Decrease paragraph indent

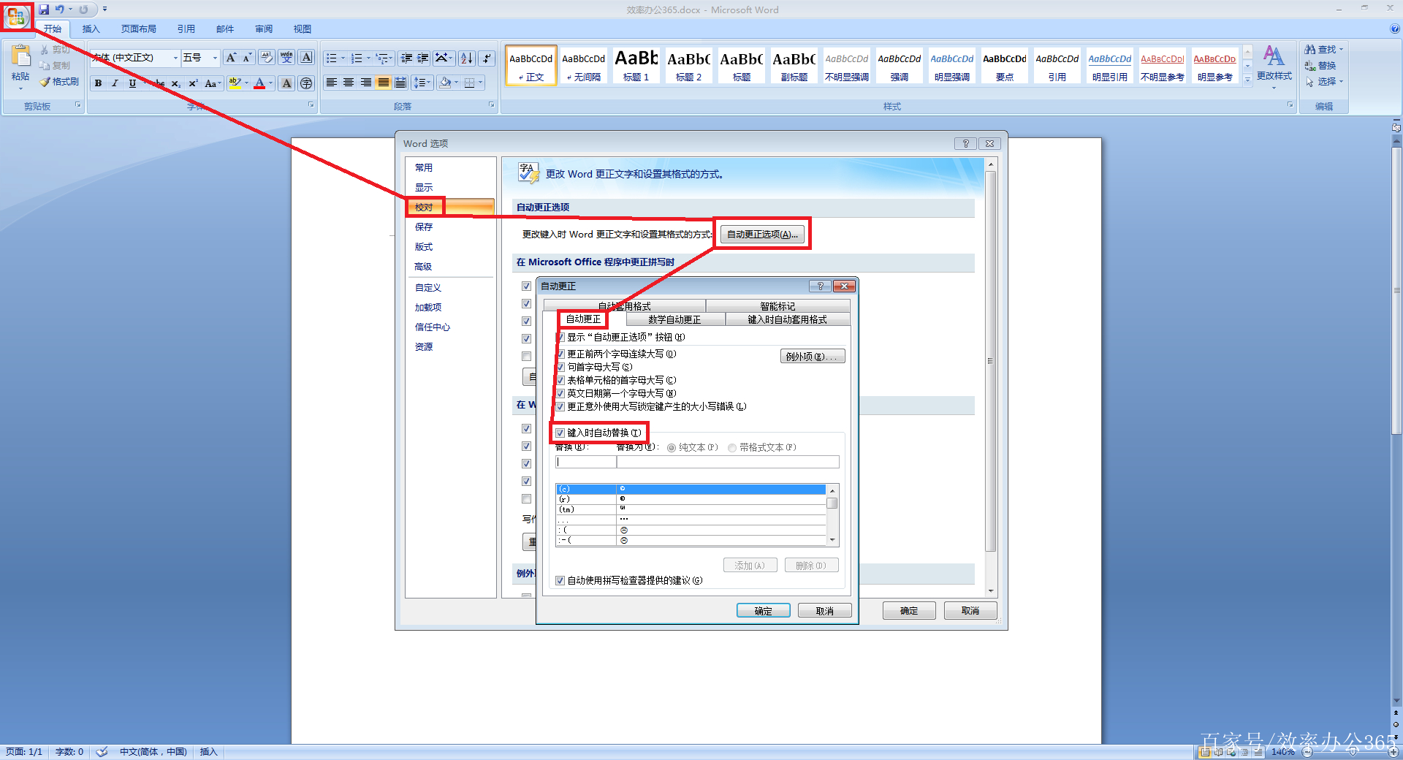[406, 58]
